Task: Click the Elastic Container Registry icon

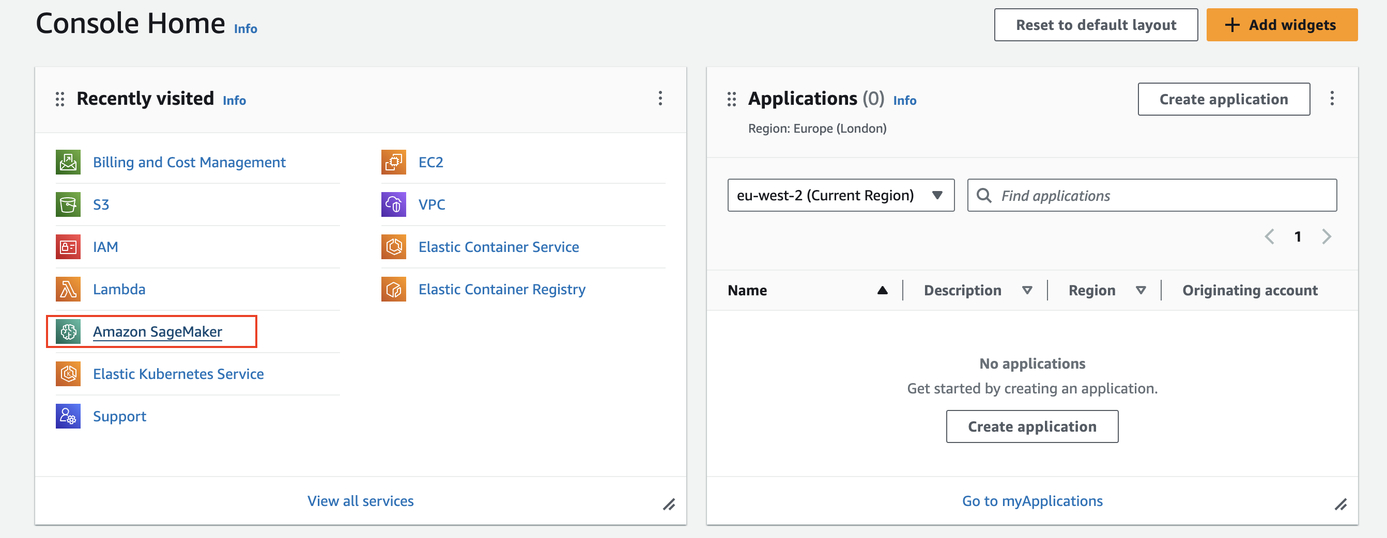Action: [394, 290]
